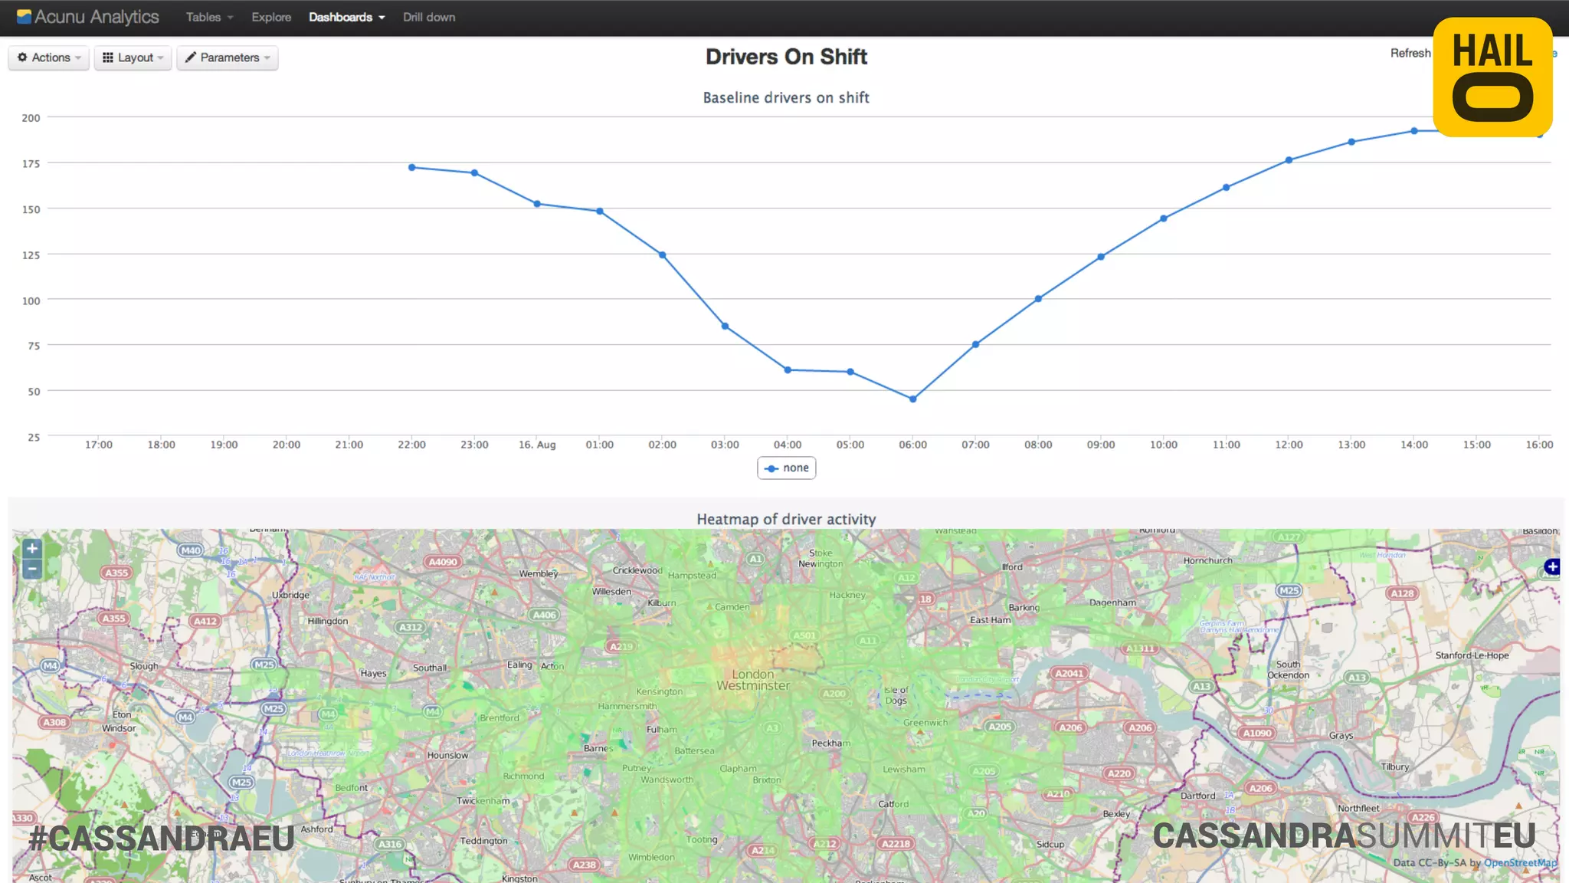Open the Drill down menu item
This screenshot has width=1569, height=883.
point(429,17)
